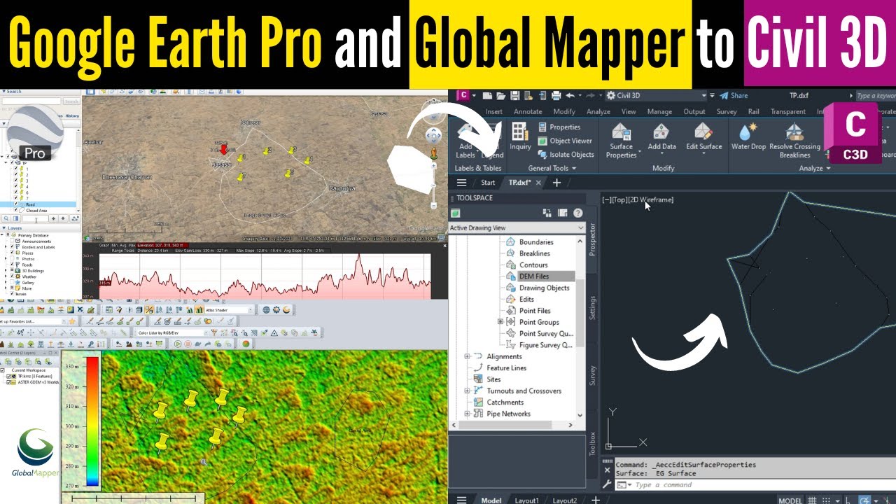Open the file tab hamburger menu

click(461, 183)
